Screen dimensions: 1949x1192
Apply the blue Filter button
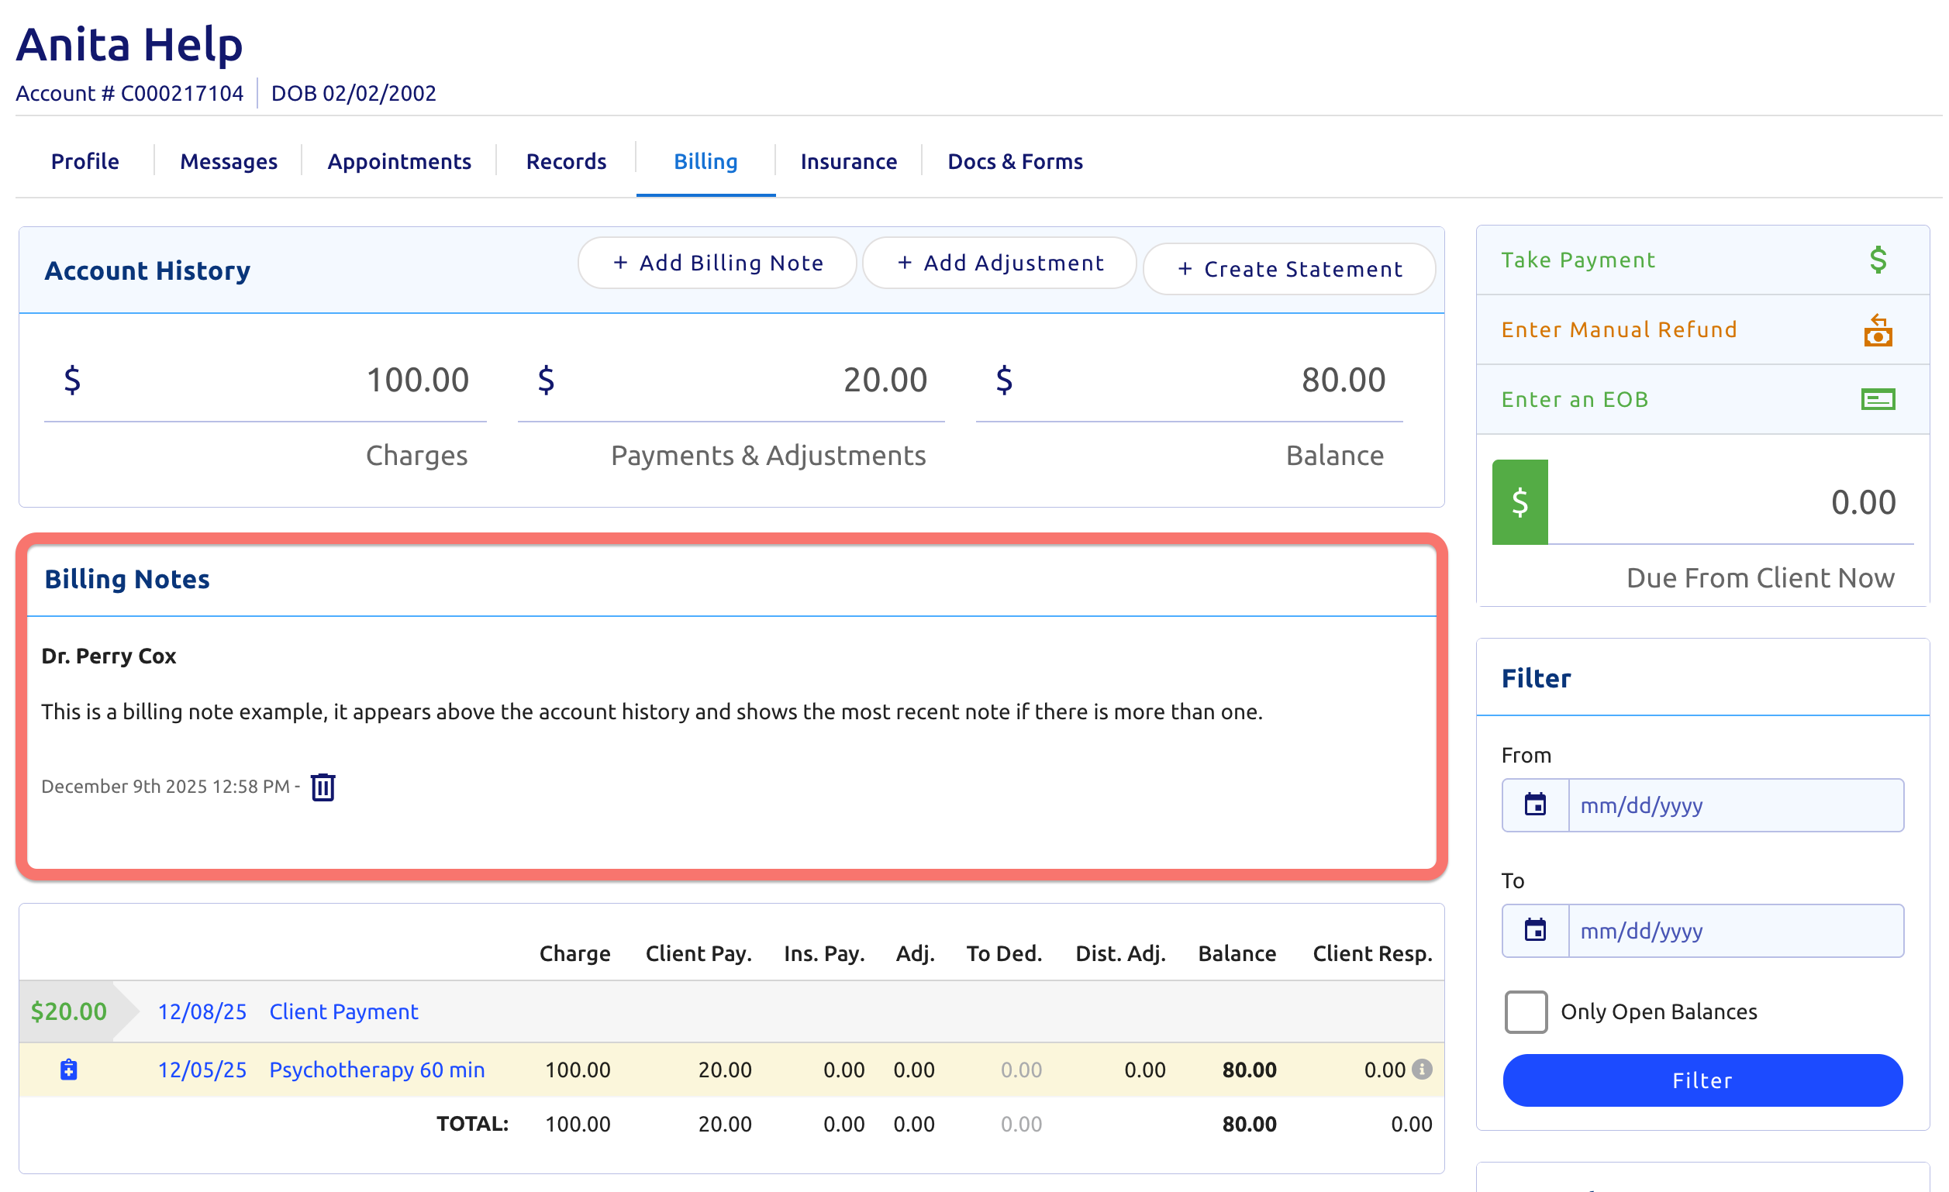(x=1702, y=1080)
